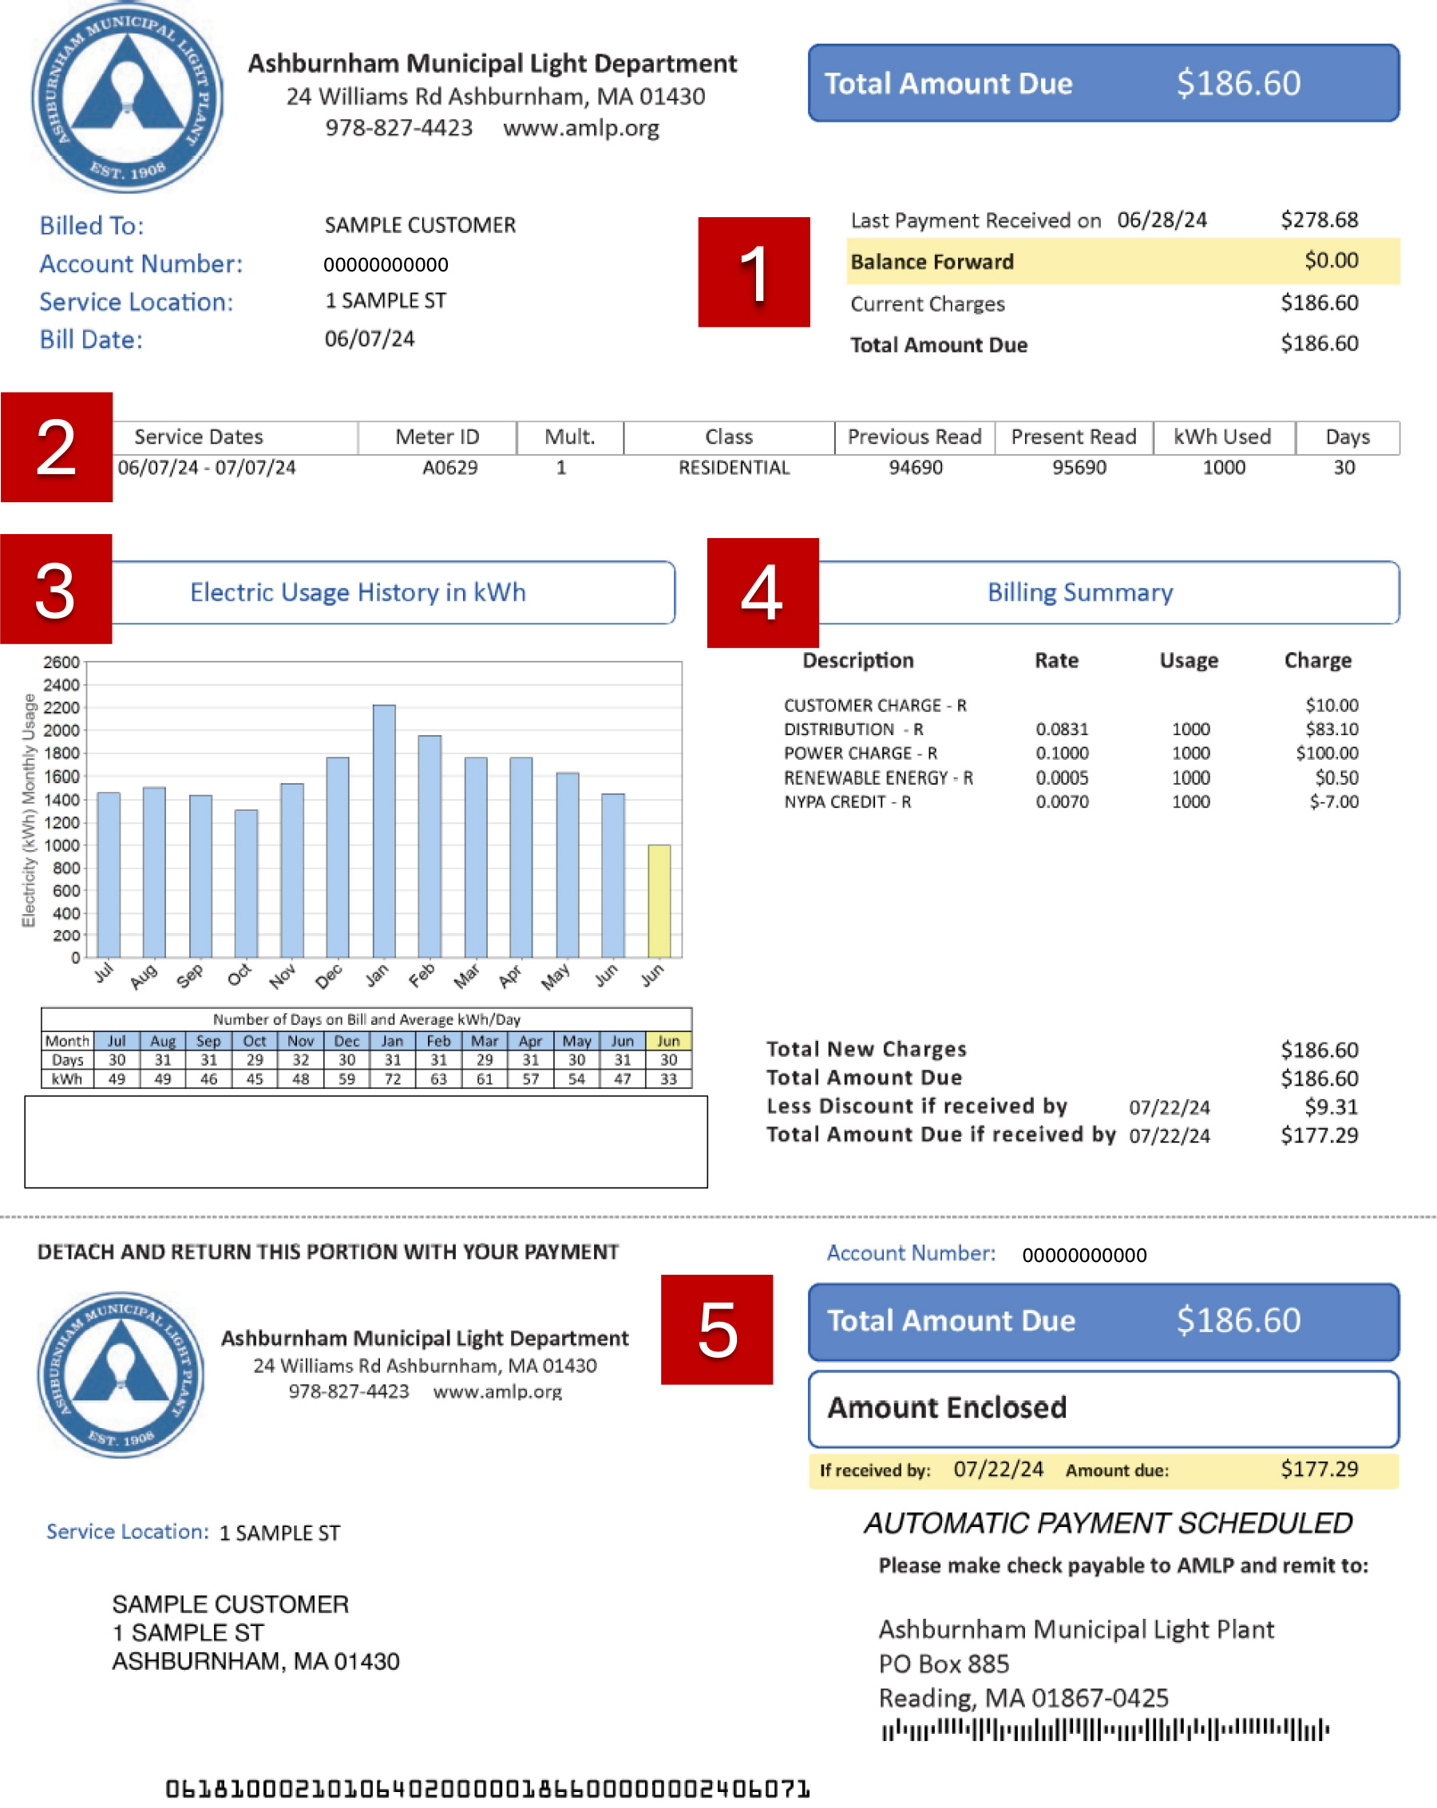Click the $-7.00 NYPA credit amount
This screenshot has height=1808, width=1437.
tap(1334, 801)
